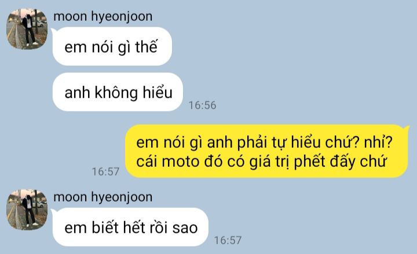Open the top moon hyeonjoon profile picture
Screen dimensions: 417x254
[27, 29]
